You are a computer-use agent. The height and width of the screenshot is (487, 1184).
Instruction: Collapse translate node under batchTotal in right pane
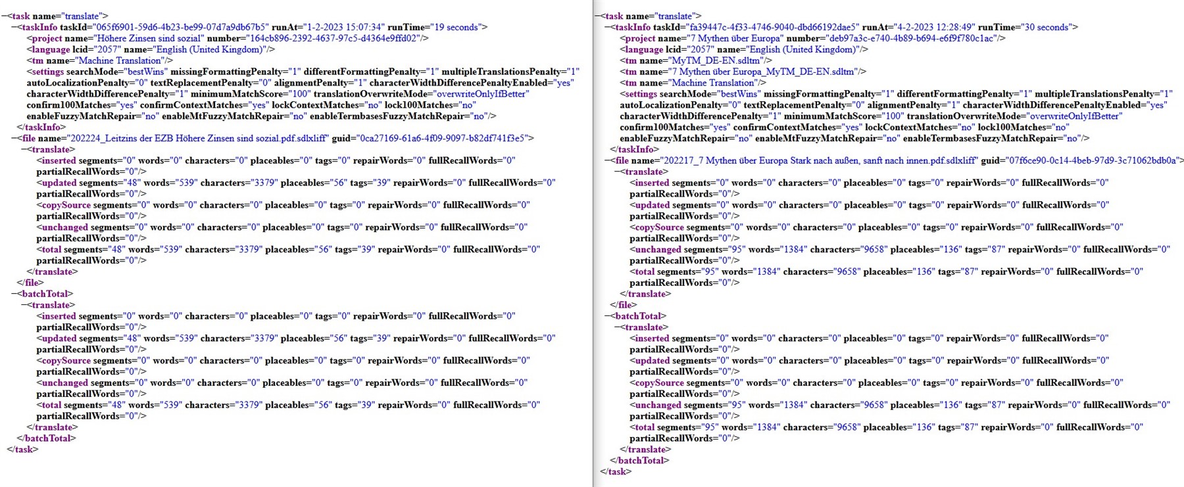[618, 327]
